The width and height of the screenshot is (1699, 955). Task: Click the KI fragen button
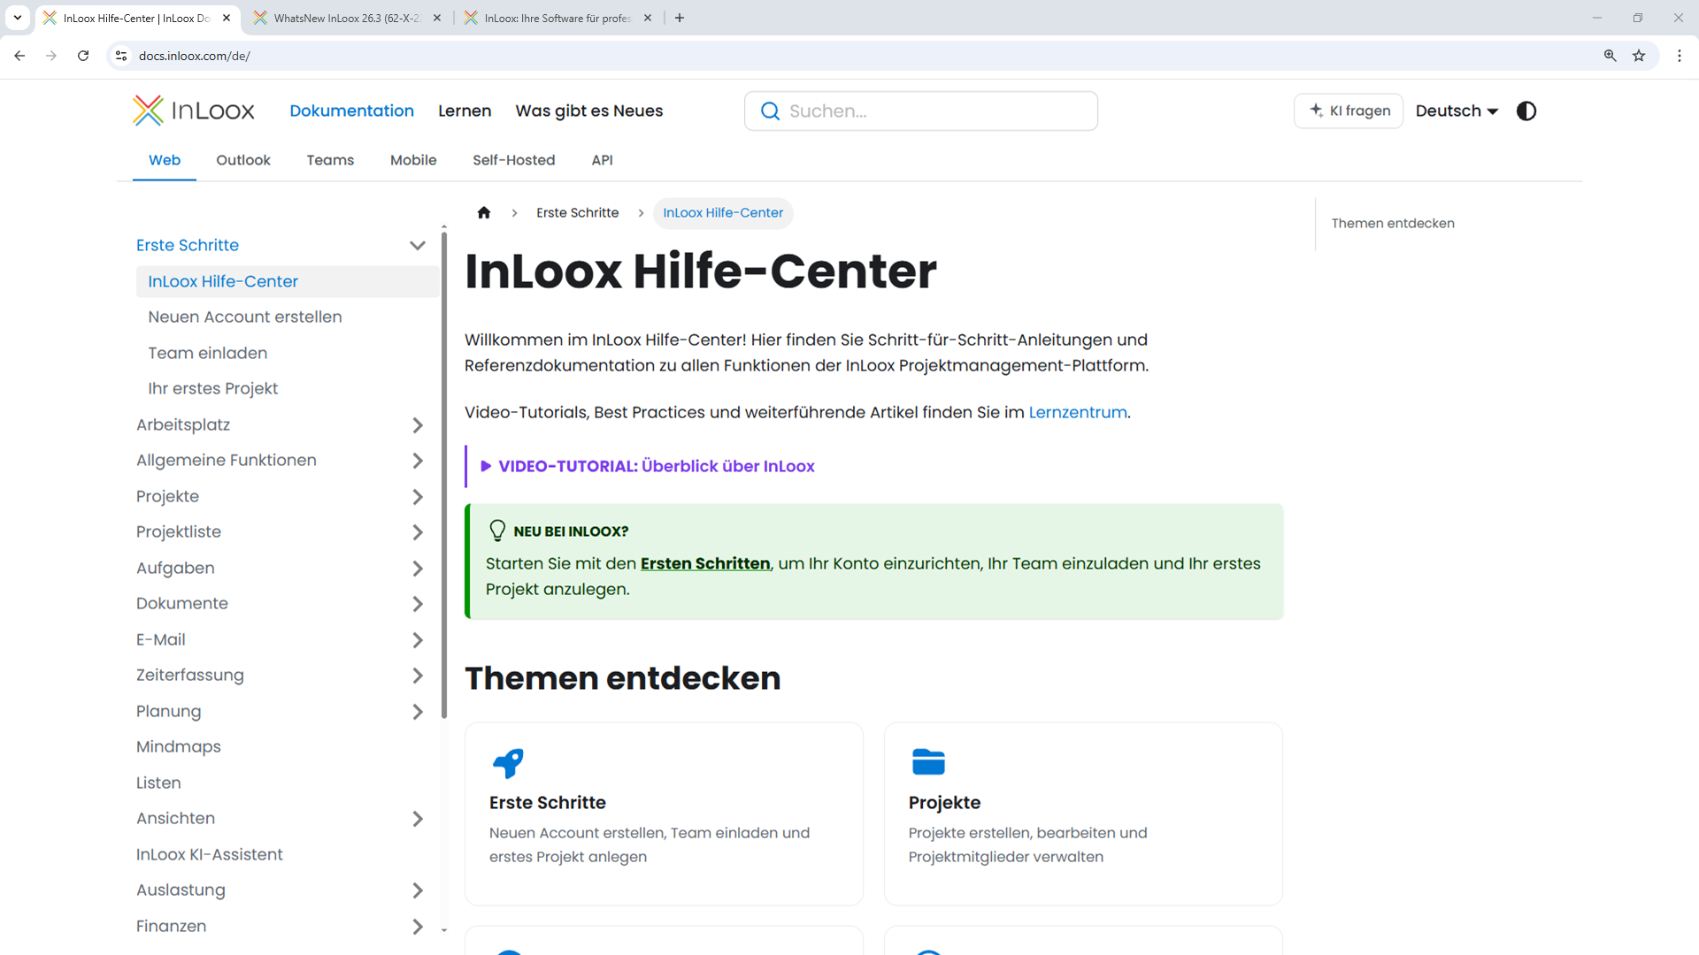pyautogui.click(x=1349, y=111)
